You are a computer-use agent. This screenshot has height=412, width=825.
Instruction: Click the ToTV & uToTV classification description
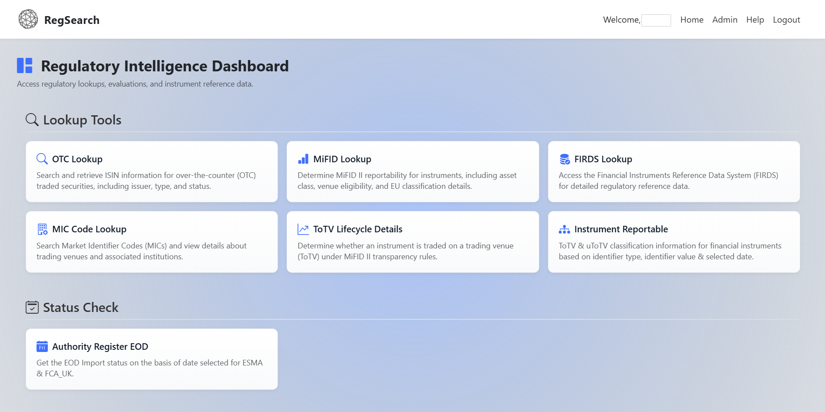(x=670, y=251)
